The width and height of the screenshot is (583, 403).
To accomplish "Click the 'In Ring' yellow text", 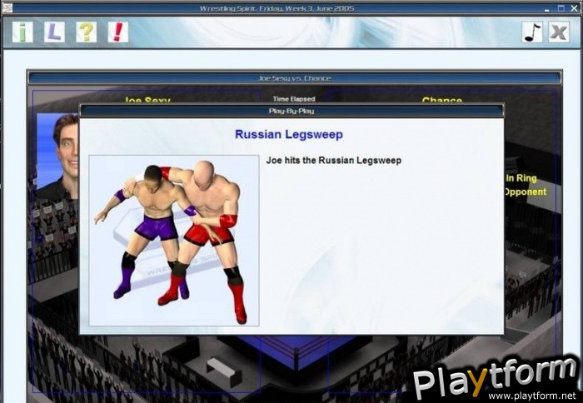I will coord(521,178).
